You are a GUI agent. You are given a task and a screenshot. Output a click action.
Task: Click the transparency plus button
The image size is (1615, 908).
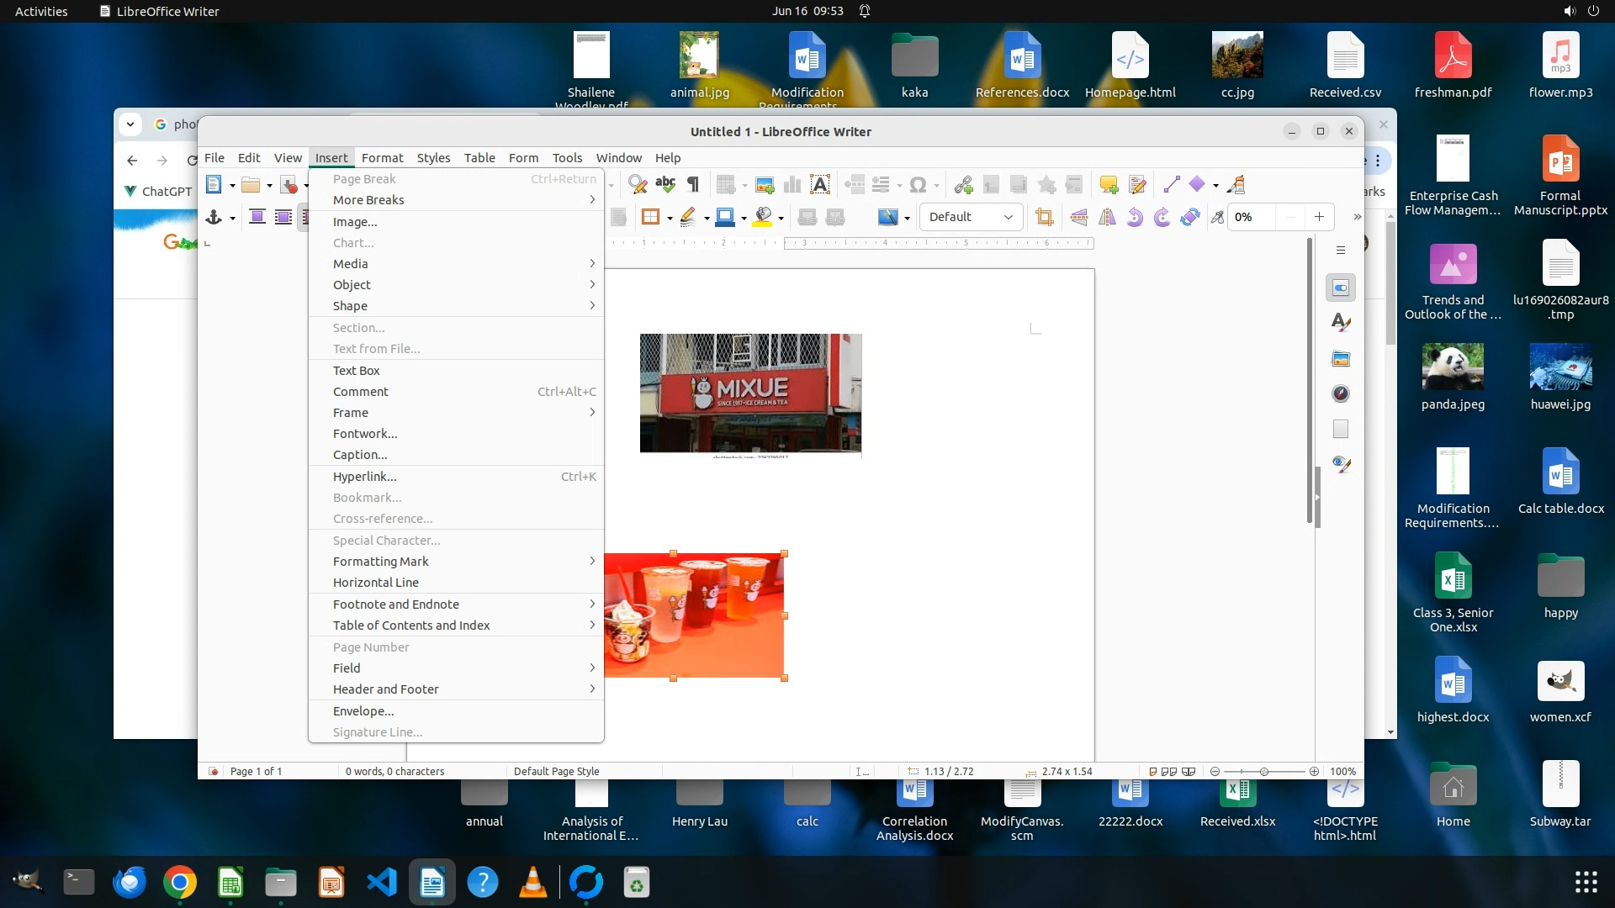(1319, 217)
